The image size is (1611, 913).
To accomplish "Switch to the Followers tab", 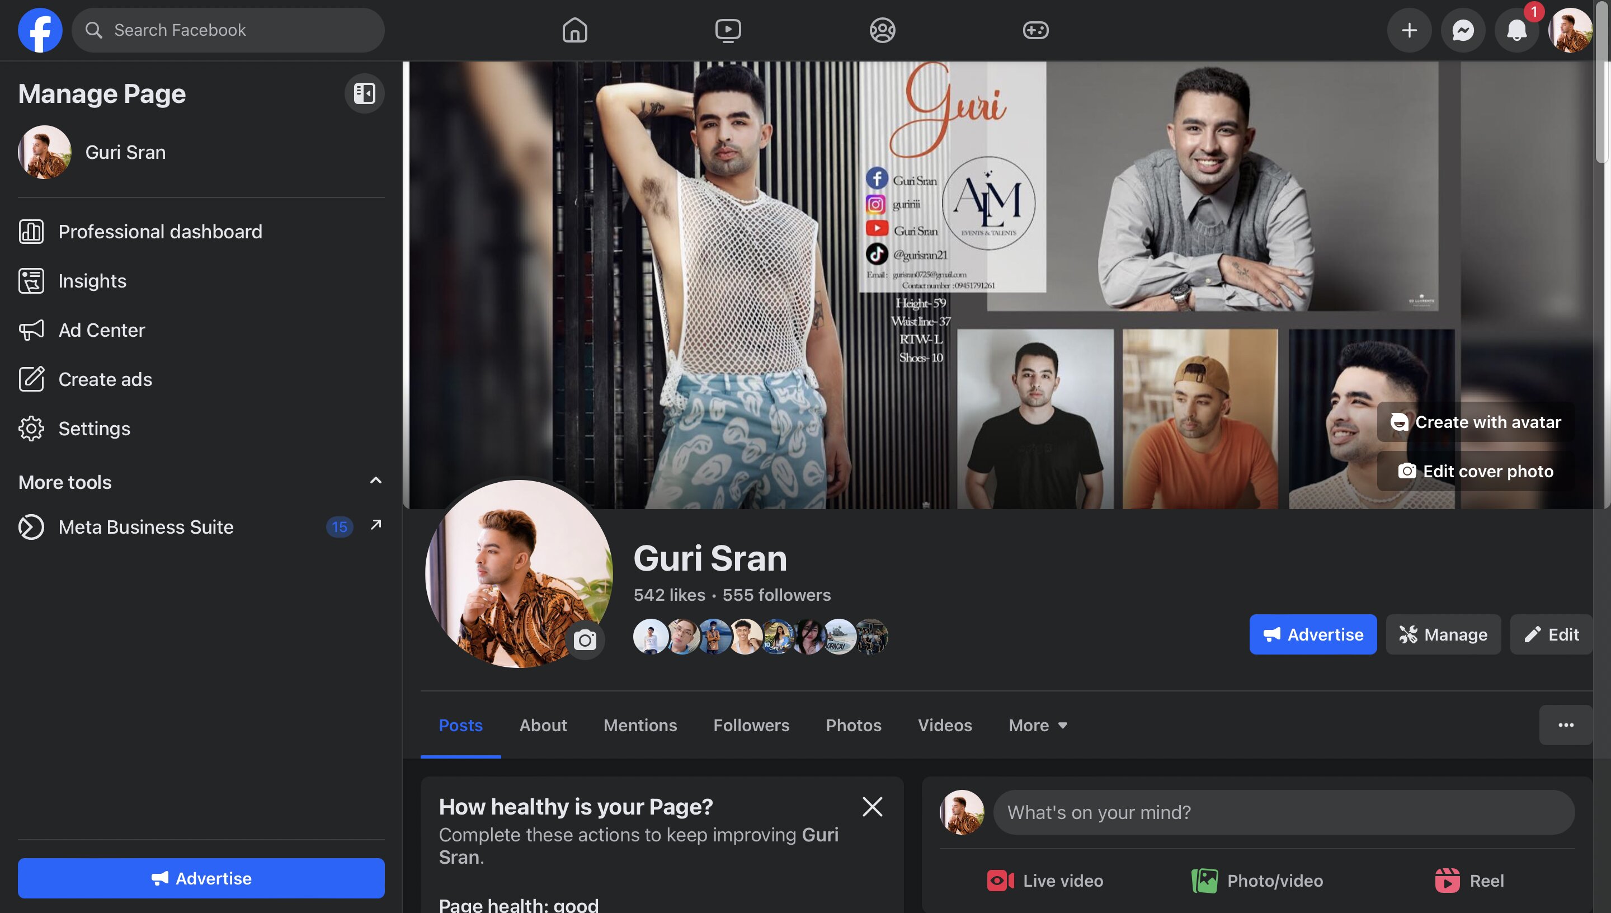I will [751, 725].
